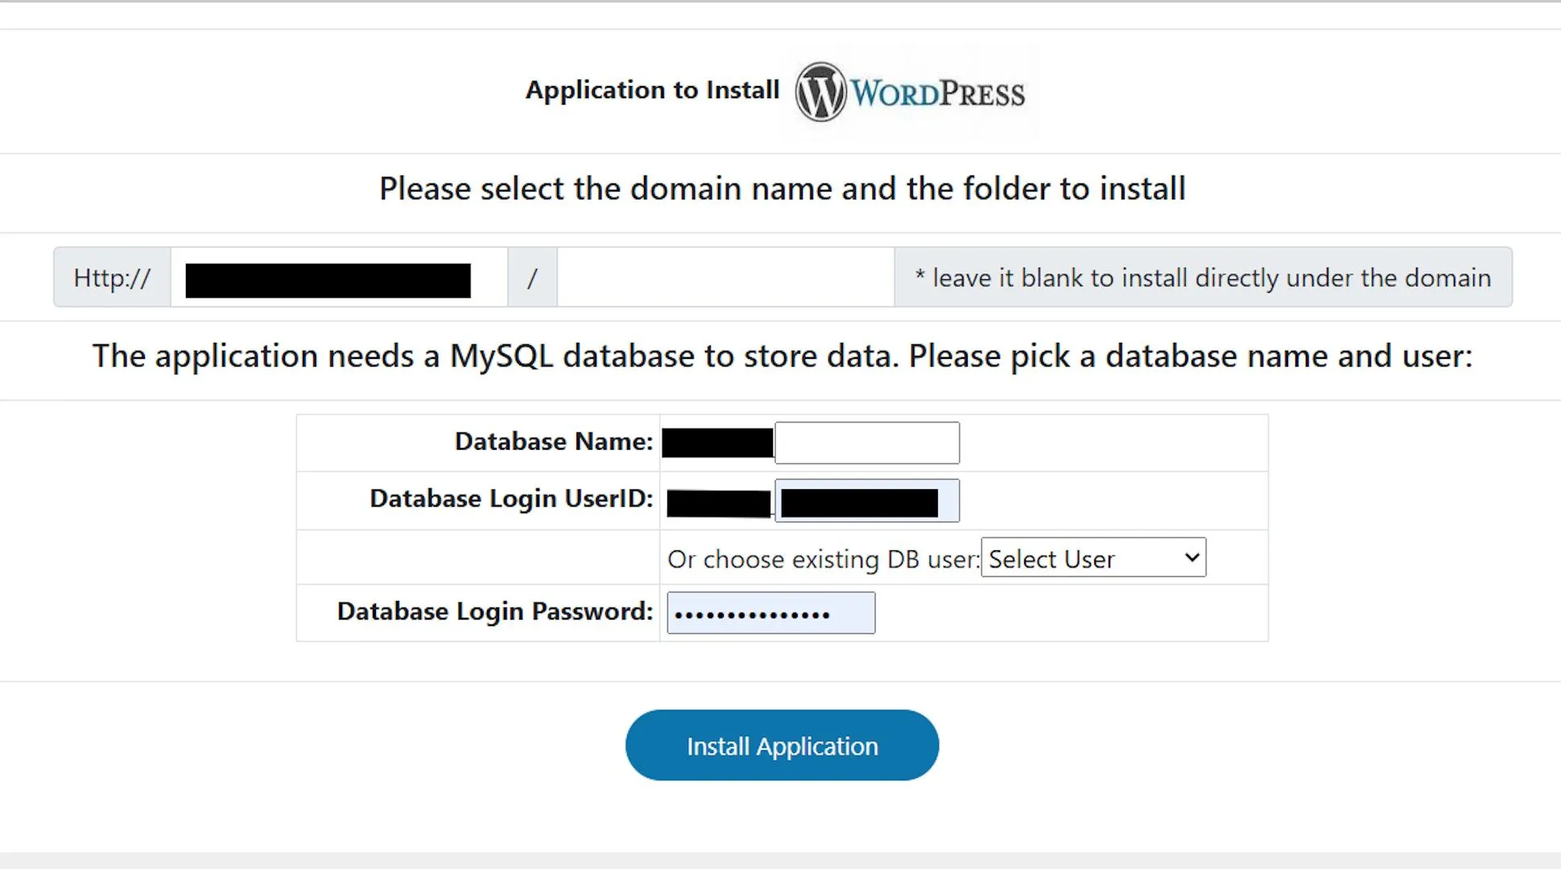
Task: Focus the Database Login Password field
Action: point(770,613)
